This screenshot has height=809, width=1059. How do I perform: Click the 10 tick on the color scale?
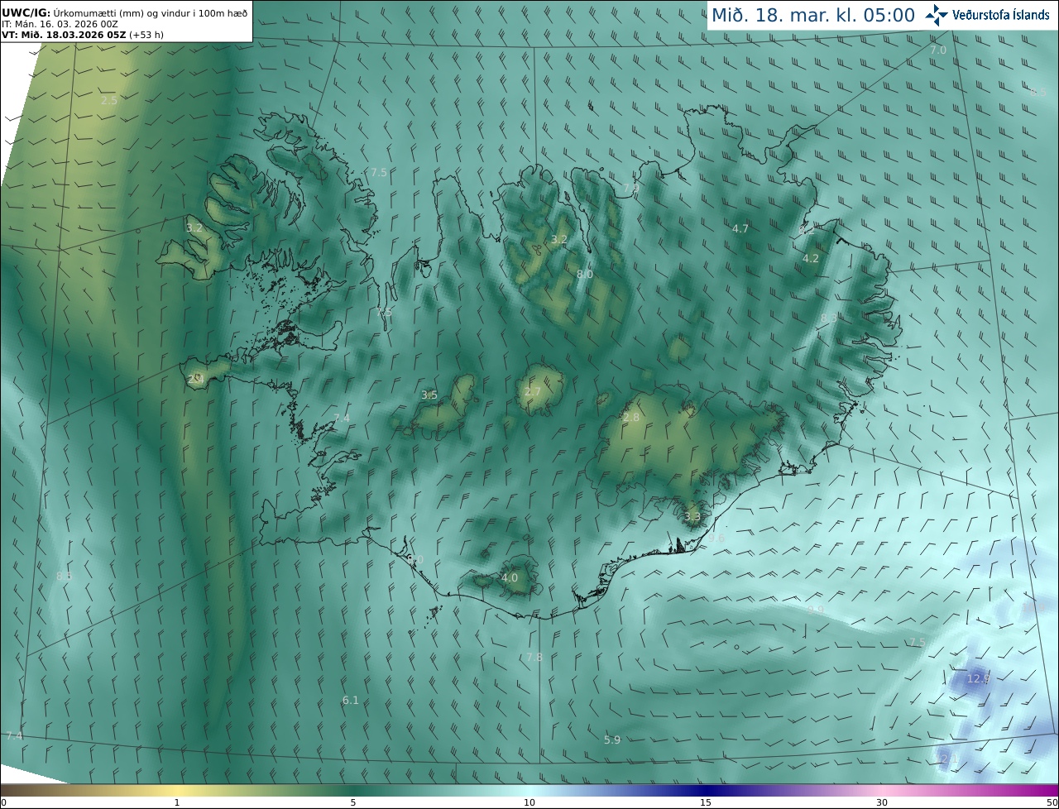click(x=529, y=802)
